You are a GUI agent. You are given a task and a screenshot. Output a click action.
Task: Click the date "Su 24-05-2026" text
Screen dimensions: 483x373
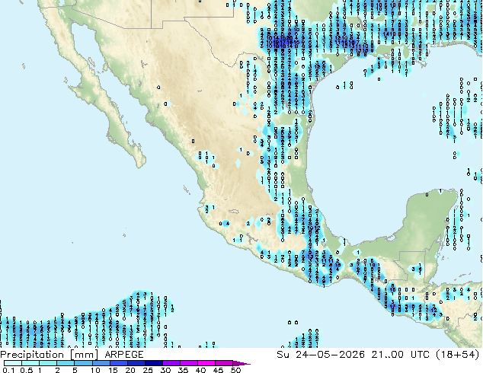tap(321, 355)
